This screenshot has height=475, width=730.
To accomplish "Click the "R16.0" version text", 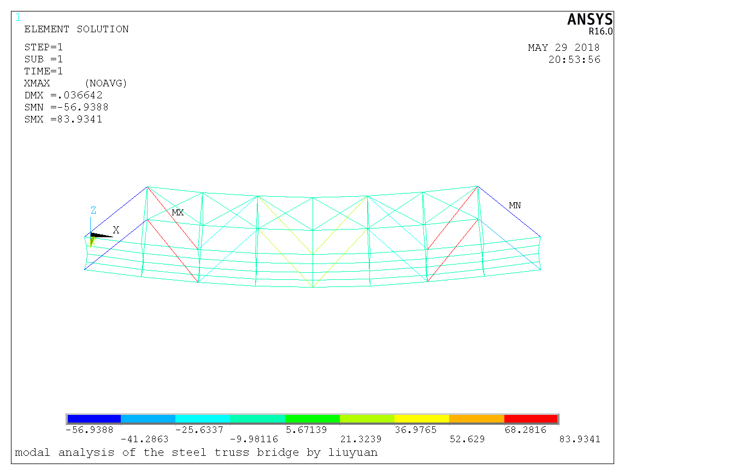I will coord(601,31).
